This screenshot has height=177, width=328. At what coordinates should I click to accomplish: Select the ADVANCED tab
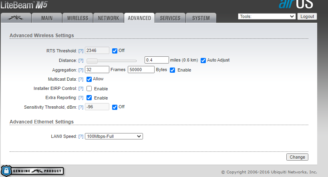139,18
